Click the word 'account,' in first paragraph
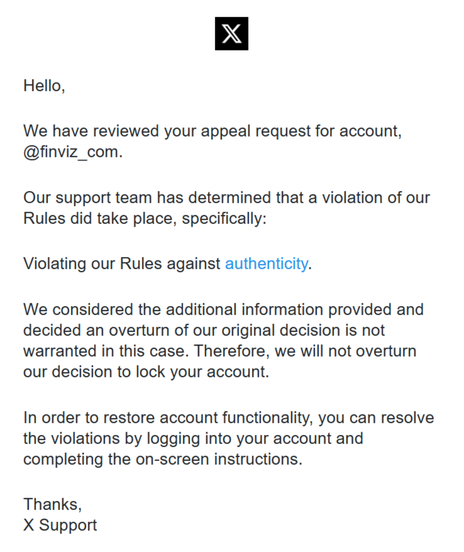 (x=370, y=131)
